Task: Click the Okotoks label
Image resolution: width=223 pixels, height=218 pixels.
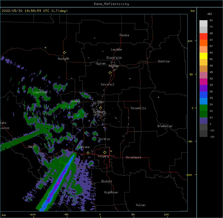Action: pyautogui.click(x=107, y=181)
